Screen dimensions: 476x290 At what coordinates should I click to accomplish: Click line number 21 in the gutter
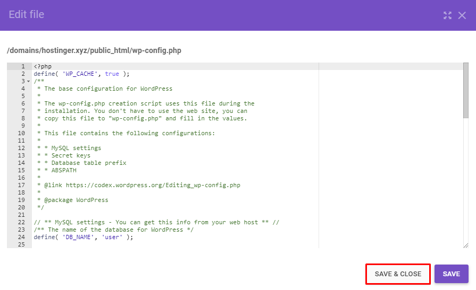pos(21,215)
